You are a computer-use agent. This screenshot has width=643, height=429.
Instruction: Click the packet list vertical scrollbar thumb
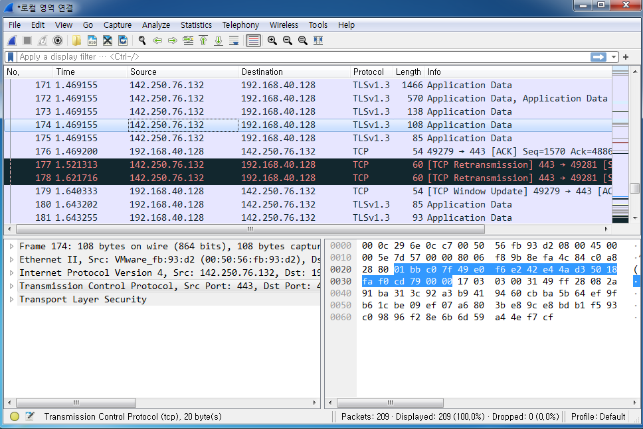tap(635, 188)
